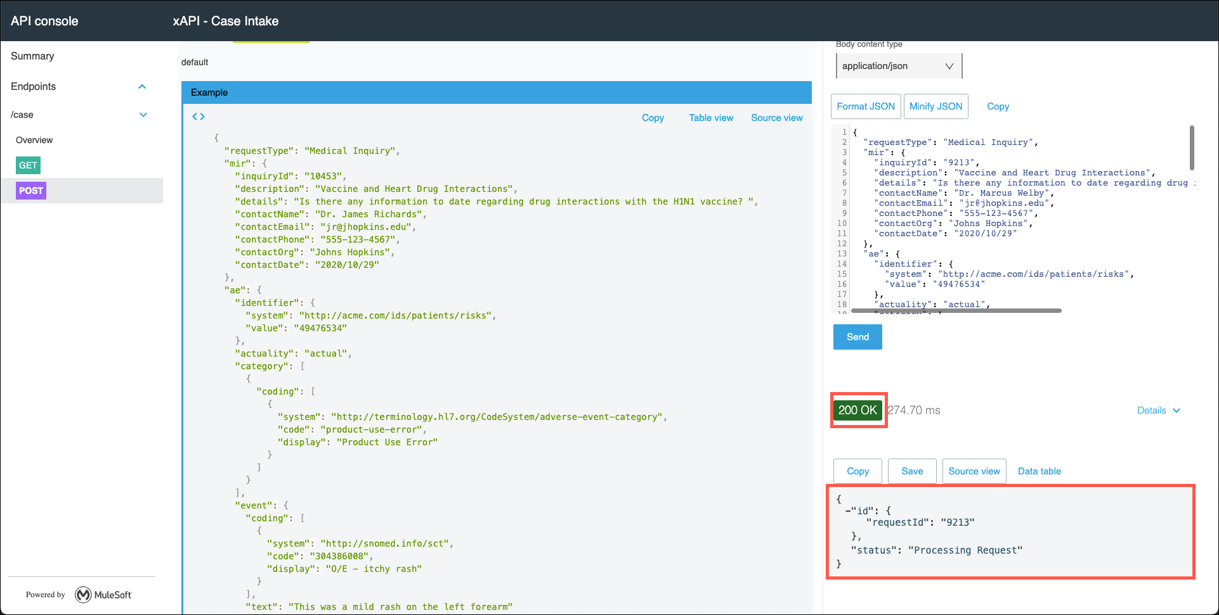The height and width of the screenshot is (615, 1219).
Task: Click the code brackets icon in Example panel
Action: tap(199, 117)
